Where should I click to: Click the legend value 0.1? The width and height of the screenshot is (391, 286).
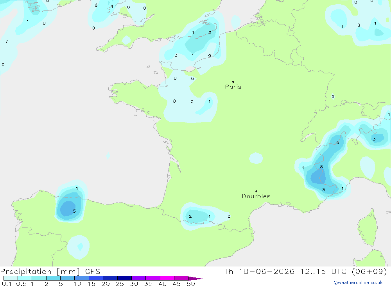coord(7,284)
